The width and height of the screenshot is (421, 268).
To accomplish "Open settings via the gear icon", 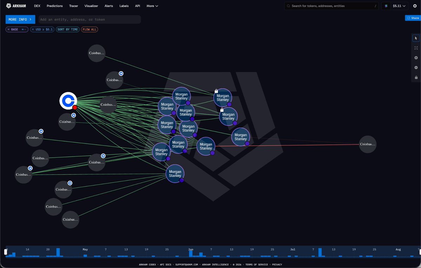I will pos(415,6).
